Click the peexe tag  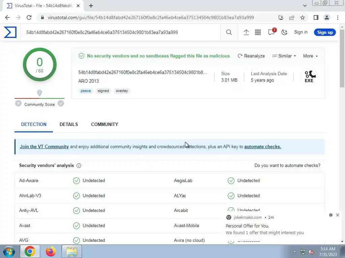(x=86, y=91)
